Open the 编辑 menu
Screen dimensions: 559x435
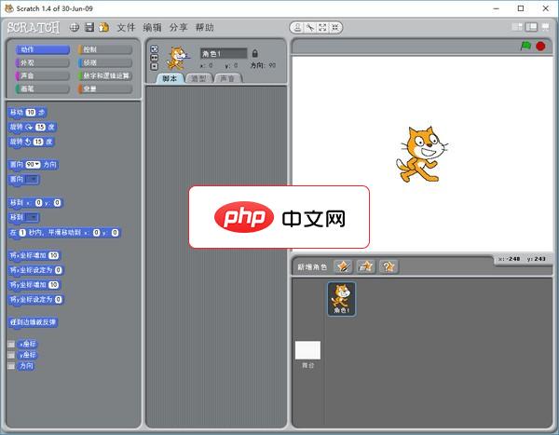[x=152, y=27]
